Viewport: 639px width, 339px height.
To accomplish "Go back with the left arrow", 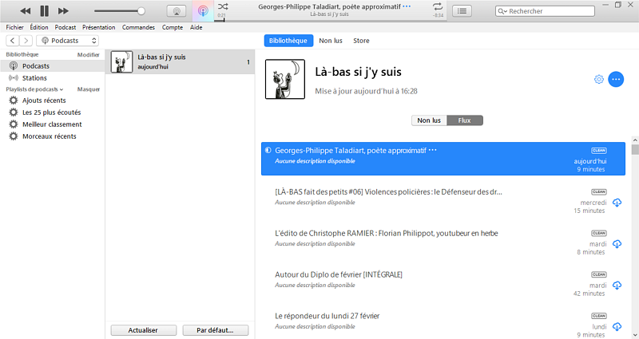I will click(x=13, y=41).
